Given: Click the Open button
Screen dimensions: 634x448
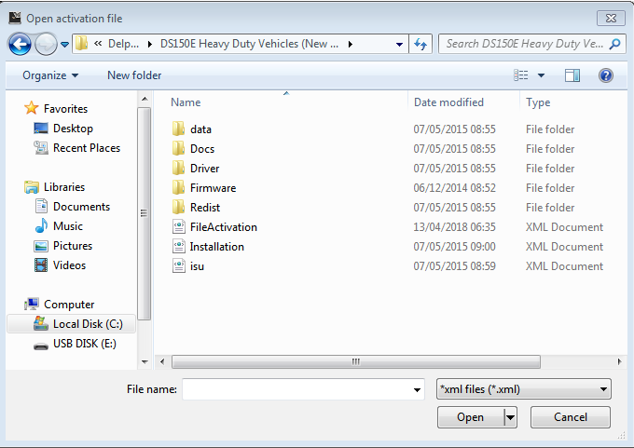Looking at the screenshot, I should coord(471,417).
